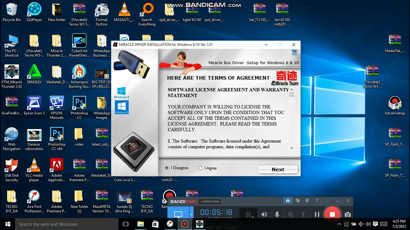Select the New folder desktop icon
The width and height of the screenshot is (410, 230).
tap(57, 12)
